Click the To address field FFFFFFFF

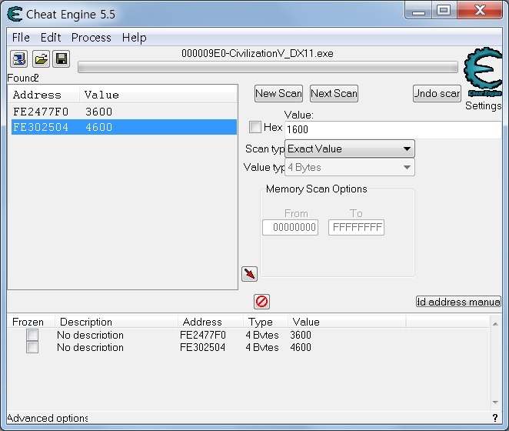click(x=356, y=227)
